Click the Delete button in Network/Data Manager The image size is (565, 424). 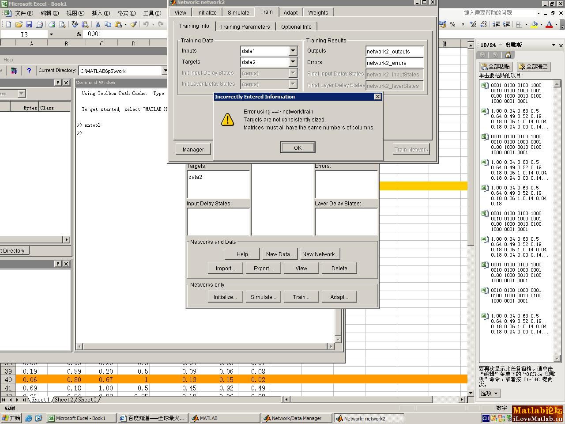[339, 268]
